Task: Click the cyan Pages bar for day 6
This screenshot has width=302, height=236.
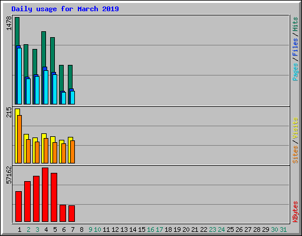Action: (64, 98)
